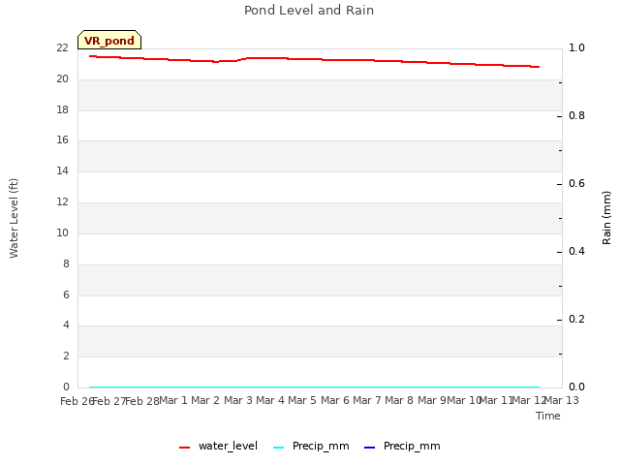Image resolution: width=620 pixels, height=465 pixels.
Task: Click the 0.0 tick on Rain axis
Action: (x=576, y=387)
